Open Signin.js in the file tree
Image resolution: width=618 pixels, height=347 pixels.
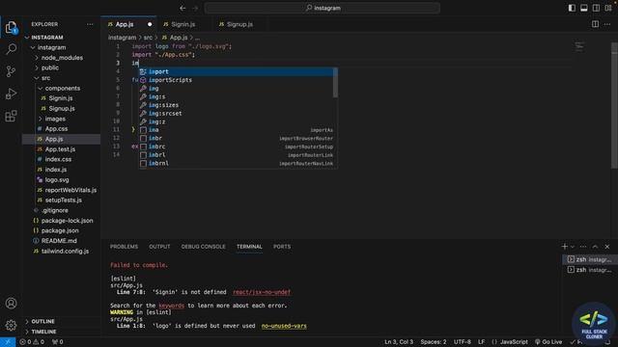62,98
